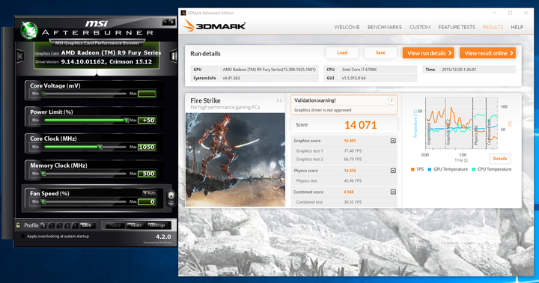Enable Apply overclocking at system startup
The width and height of the screenshot is (539, 283).
(23, 237)
